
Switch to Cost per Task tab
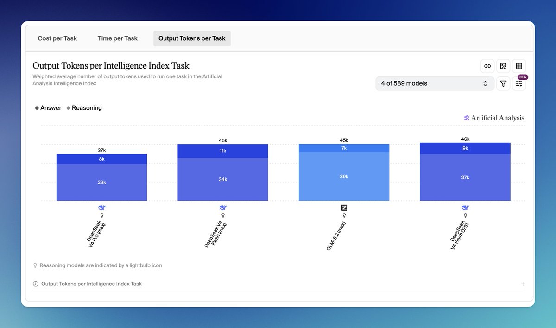[x=57, y=38]
